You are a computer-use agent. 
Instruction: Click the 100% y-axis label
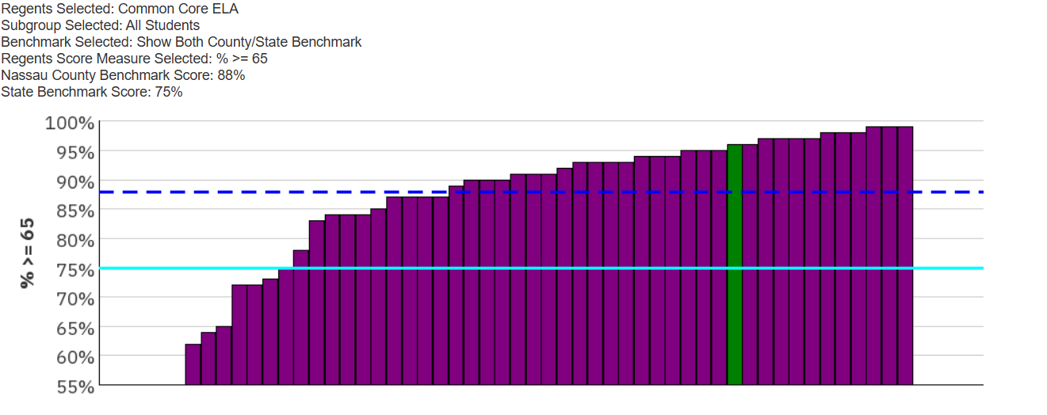70,124
